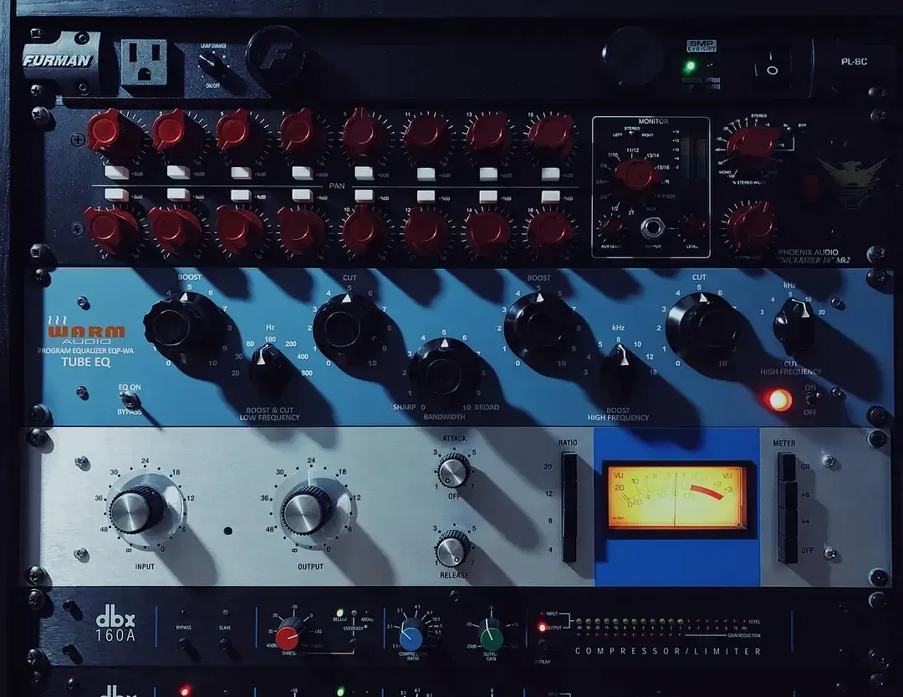Select Ratio 8 button
The height and width of the screenshot is (697, 903).
point(569,521)
